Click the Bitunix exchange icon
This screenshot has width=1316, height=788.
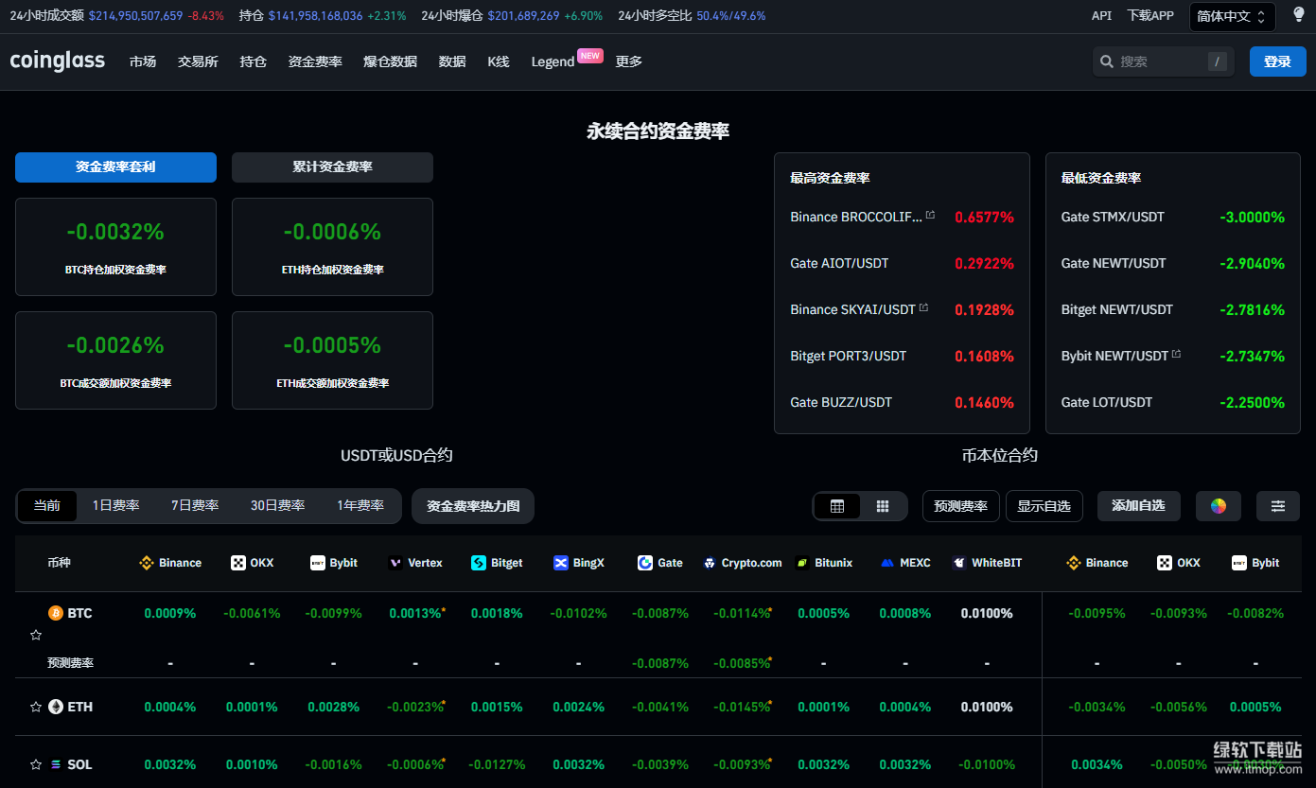(x=802, y=563)
